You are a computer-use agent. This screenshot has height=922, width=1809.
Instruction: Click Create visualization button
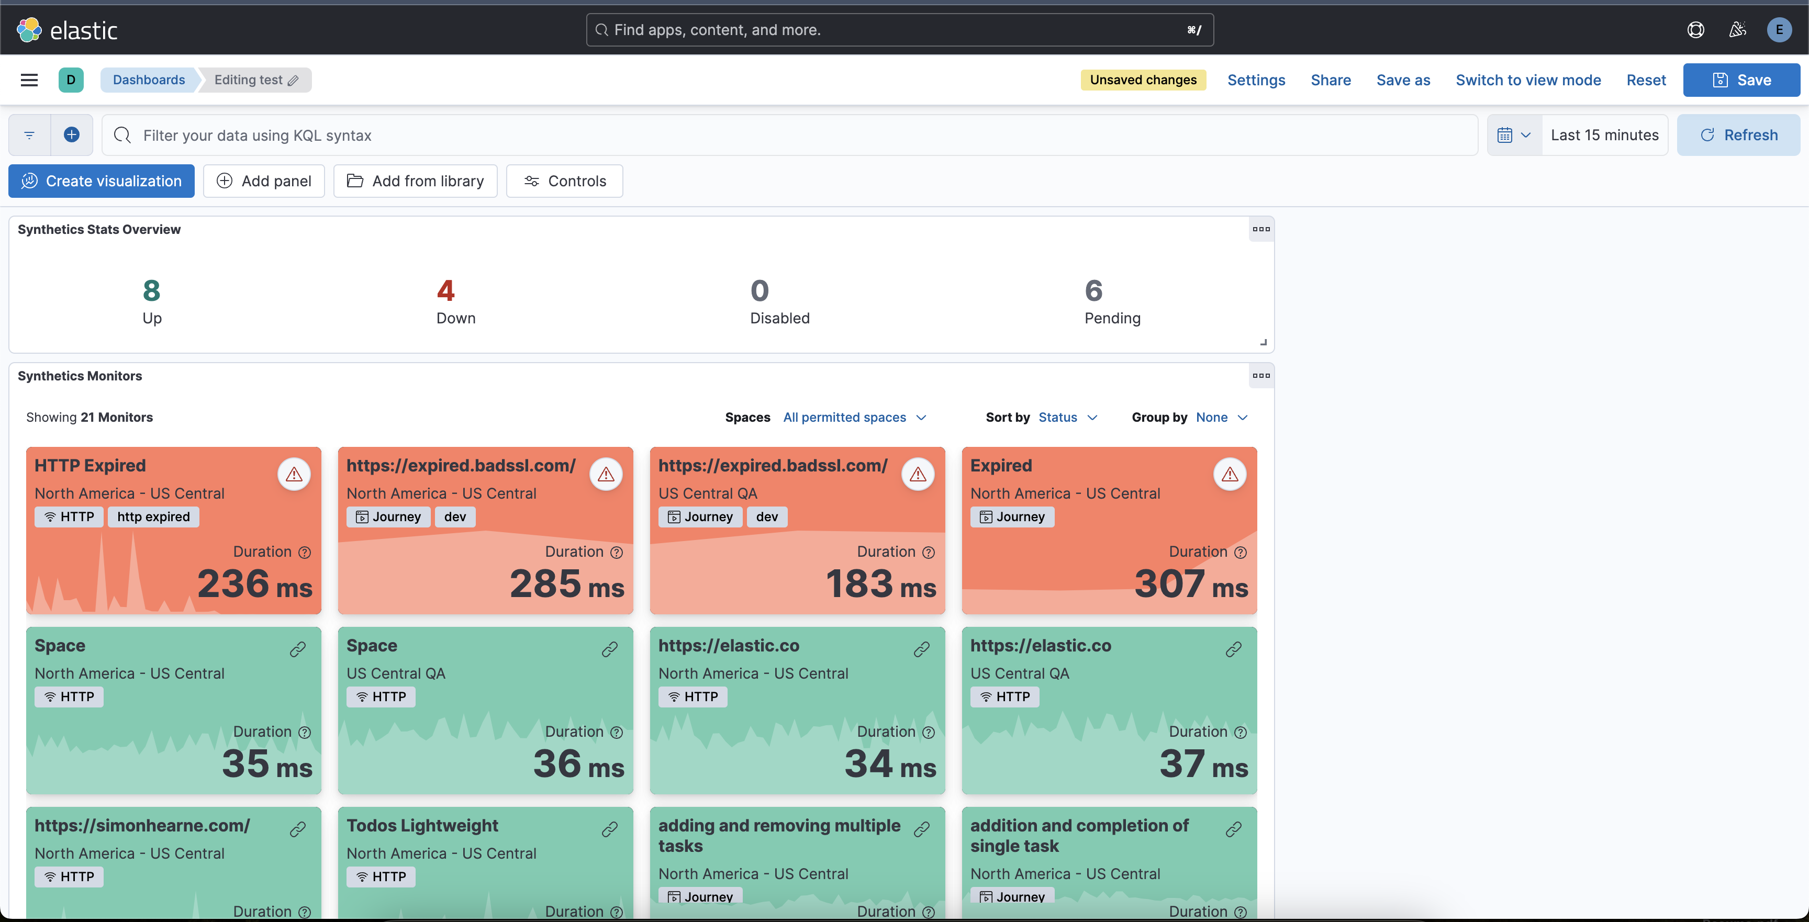[101, 181]
